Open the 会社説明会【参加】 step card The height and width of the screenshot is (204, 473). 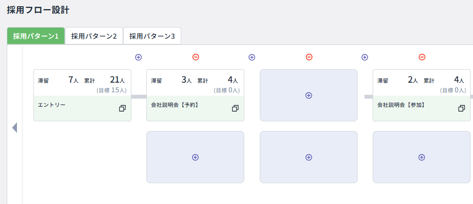411,104
